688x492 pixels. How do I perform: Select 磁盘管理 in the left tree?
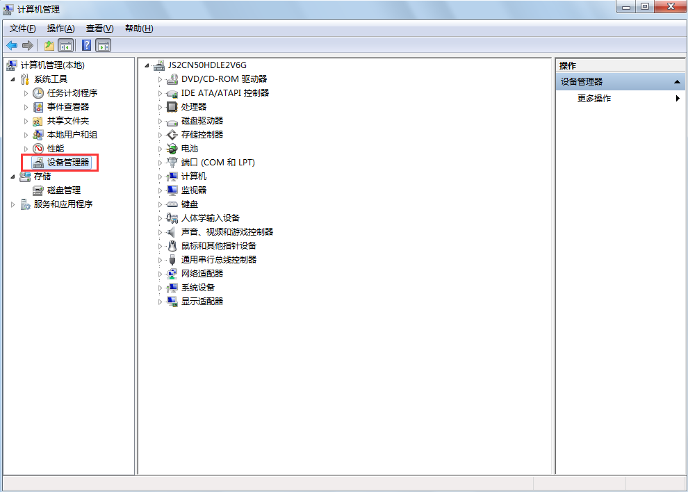tap(63, 190)
